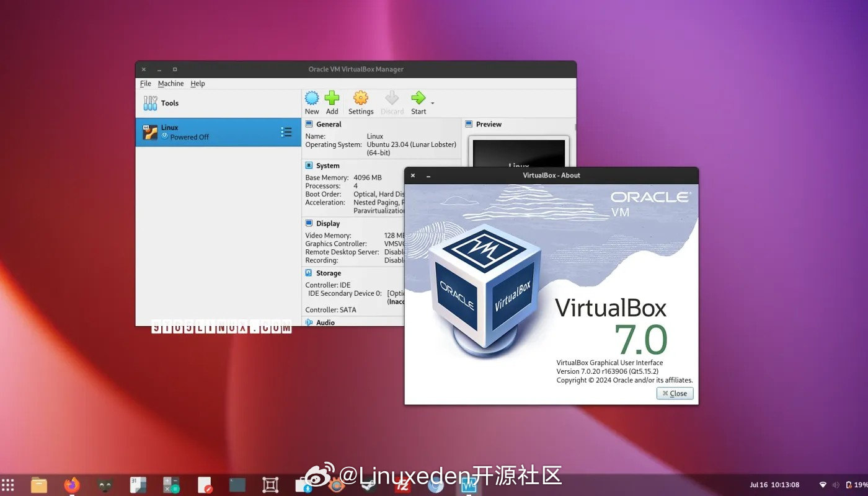Minimize the VirtualBox - About window
The width and height of the screenshot is (868, 496).
pyautogui.click(x=428, y=175)
